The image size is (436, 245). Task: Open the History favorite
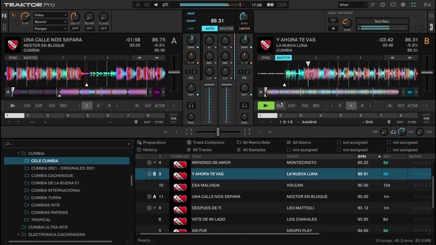[147, 150]
